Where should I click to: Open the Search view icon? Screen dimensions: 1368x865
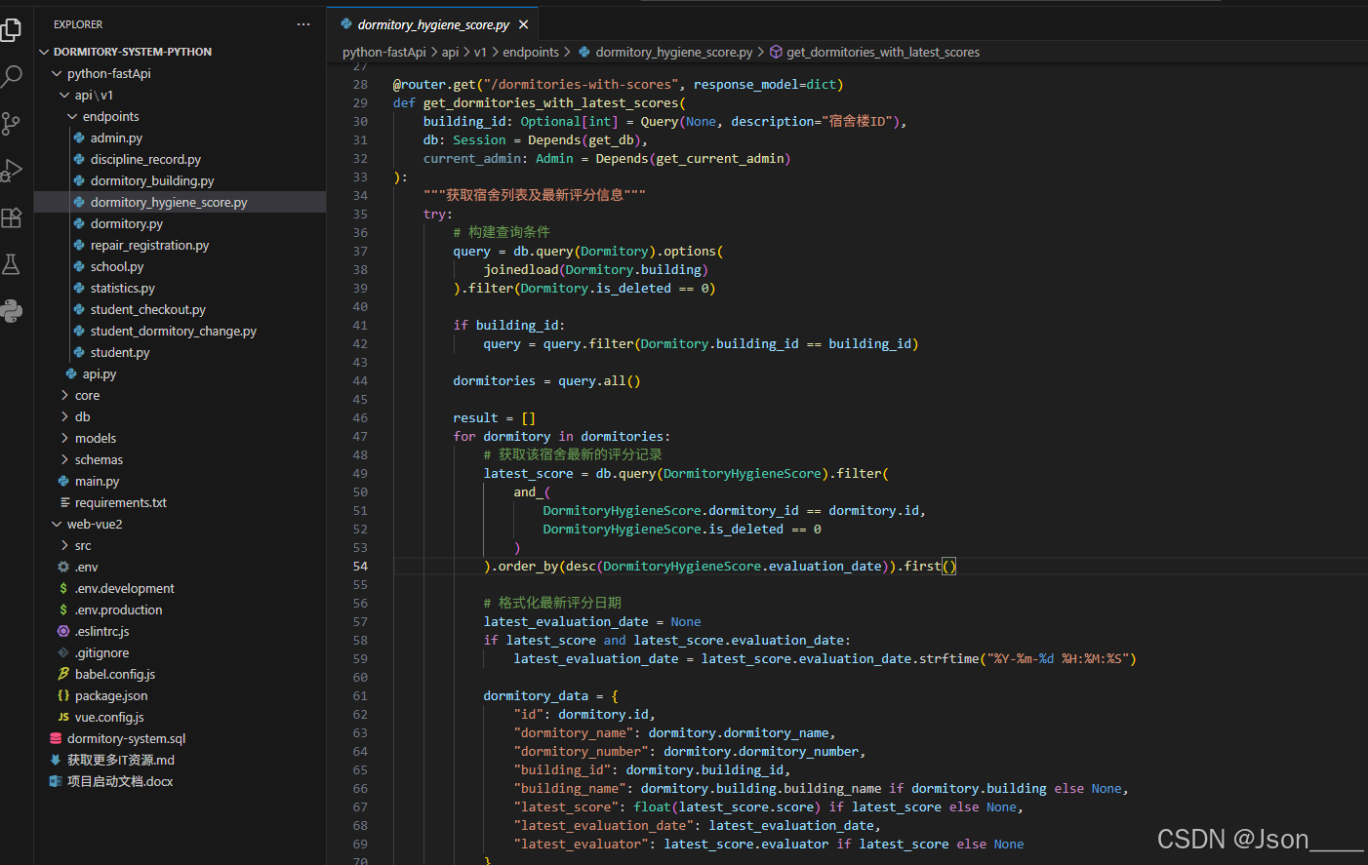11,77
